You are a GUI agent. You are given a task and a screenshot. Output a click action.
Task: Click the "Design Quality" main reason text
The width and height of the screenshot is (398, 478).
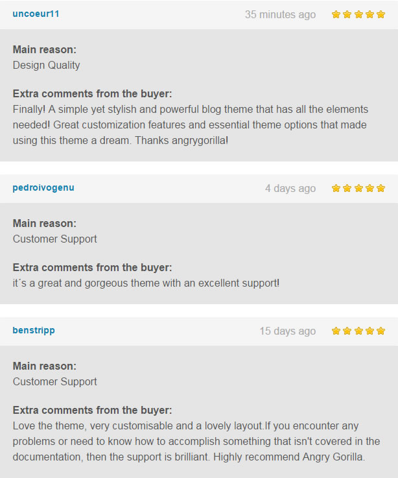pyautogui.click(x=47, y=65)
